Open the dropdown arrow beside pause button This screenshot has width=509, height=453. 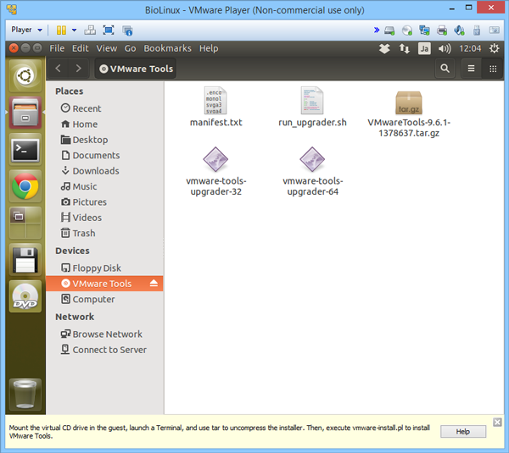click(x=75, y=30)
